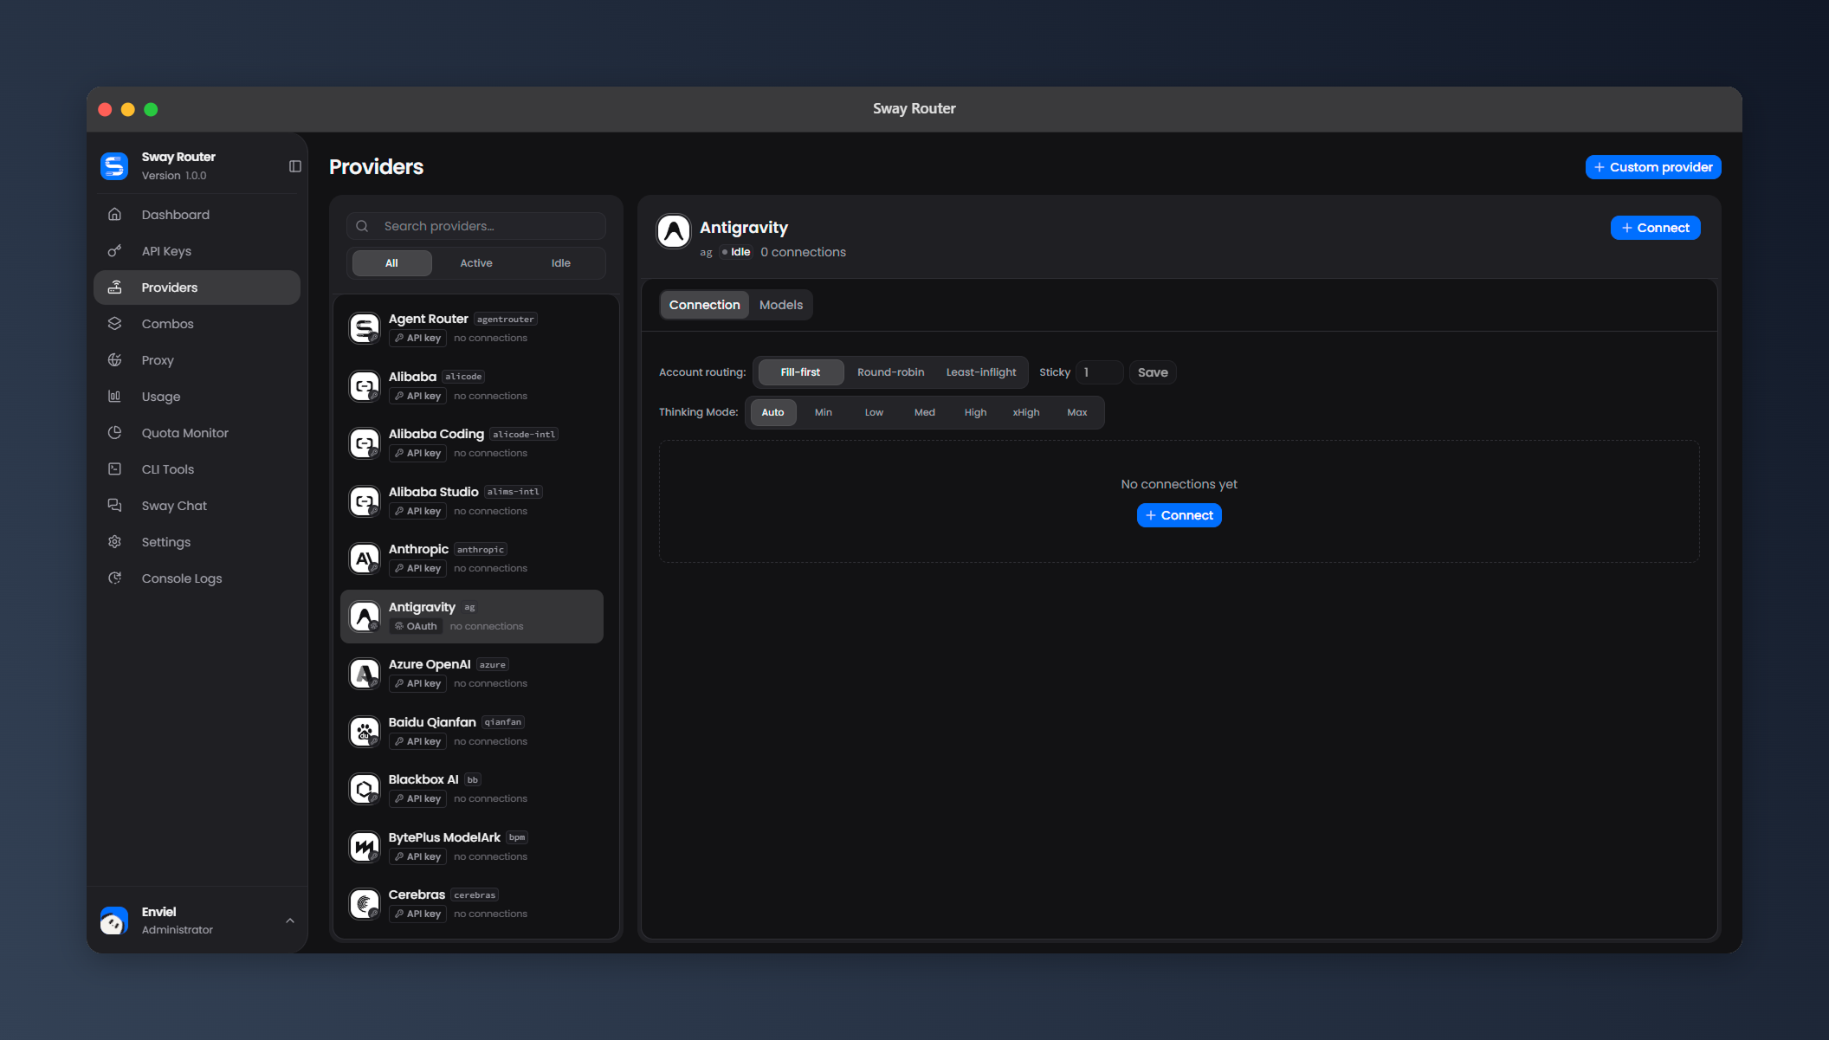This screenshot has width=1829, height=1040.
Task: Click the Custom provider button
Action: point(1653,167)
